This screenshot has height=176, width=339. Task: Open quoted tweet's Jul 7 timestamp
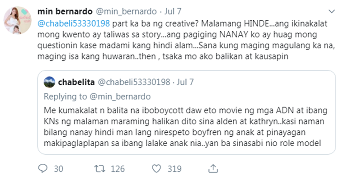point(185,82)
